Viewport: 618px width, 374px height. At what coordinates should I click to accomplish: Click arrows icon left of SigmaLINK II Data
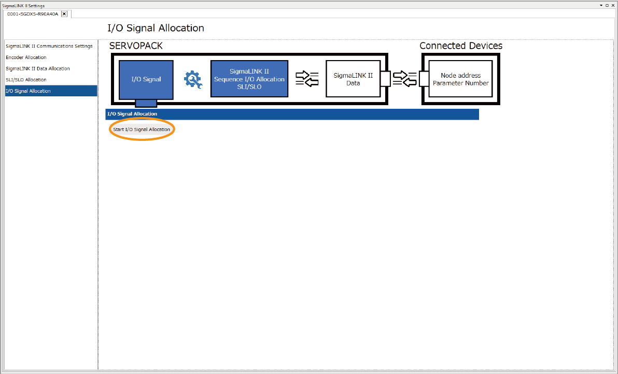tap(306, 79)
